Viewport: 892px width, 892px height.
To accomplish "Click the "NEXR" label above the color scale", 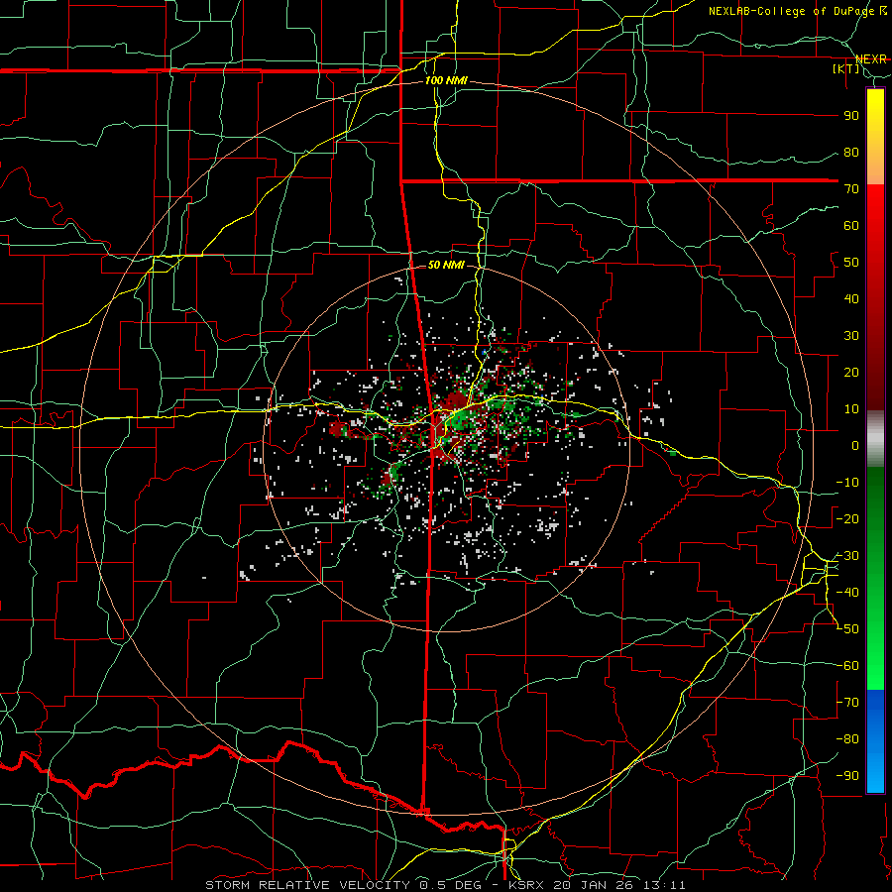I will click(871, 59).
